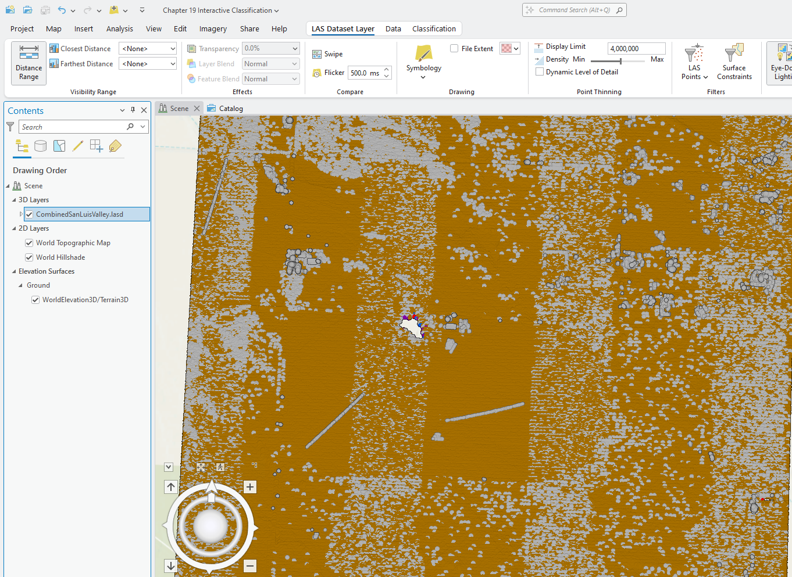Zoom in with navigator plus button
This screenshot has width=792, height=577.
coord(250,487)
